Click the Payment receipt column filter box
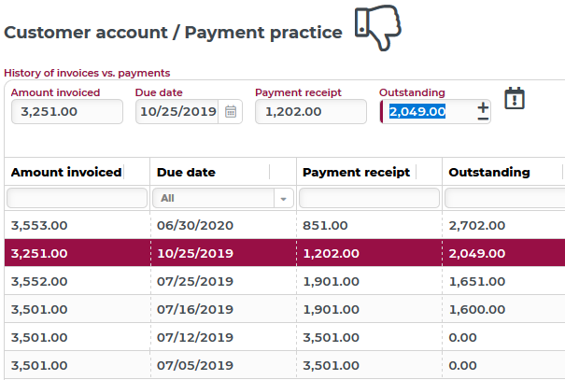565x380 pixels. coord(368,199)
